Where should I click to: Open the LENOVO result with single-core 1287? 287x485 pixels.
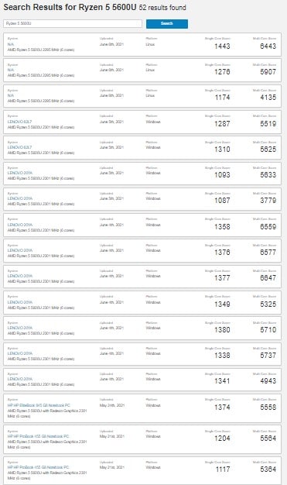[19, 122]
